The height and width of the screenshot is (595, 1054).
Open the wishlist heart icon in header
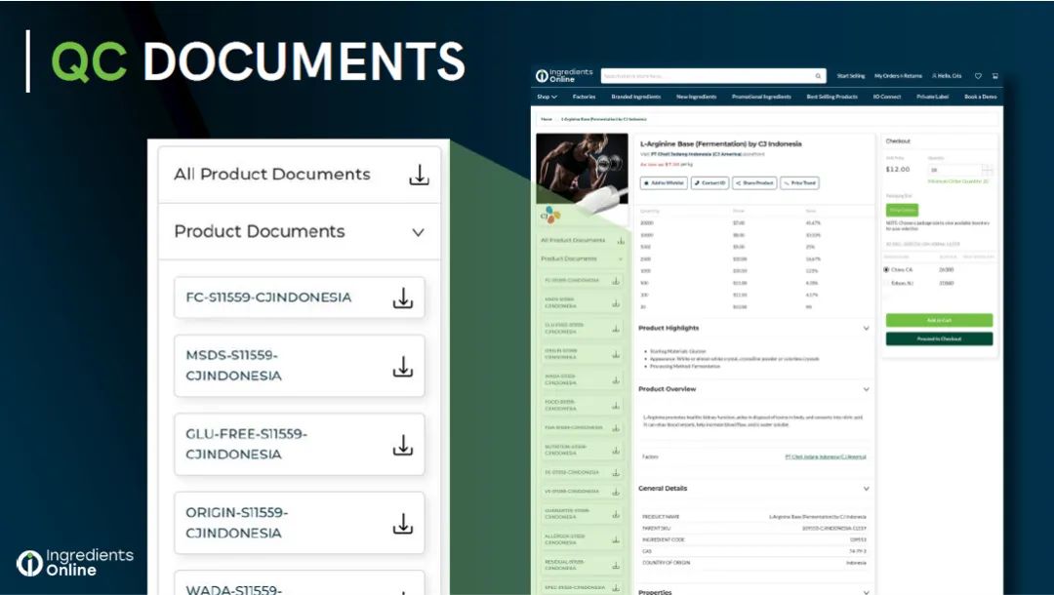(x=978, y=76)
